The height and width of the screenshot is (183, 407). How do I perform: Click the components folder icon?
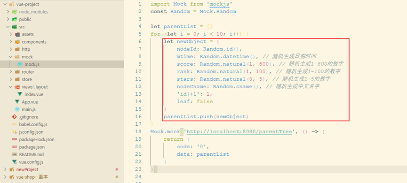(x=17, y=42)
